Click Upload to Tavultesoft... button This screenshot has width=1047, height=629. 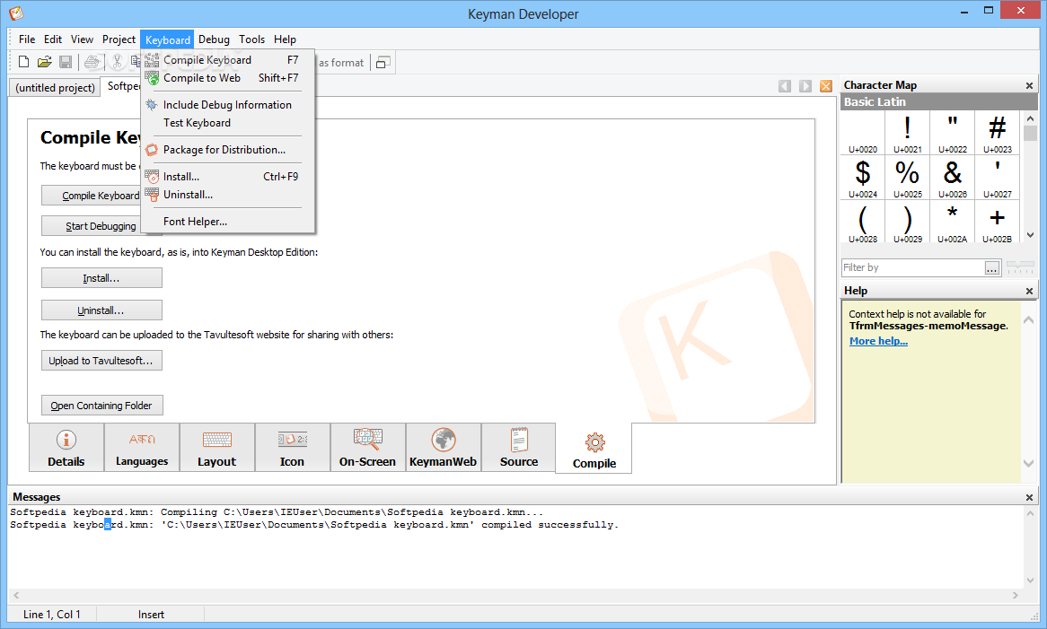pos(101,360)
